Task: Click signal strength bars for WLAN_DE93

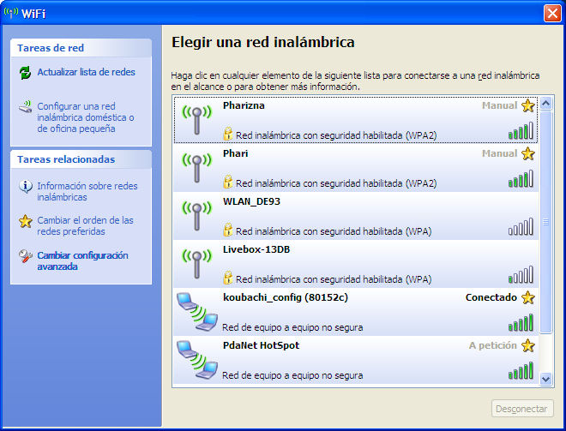Action: click(x=521, y=226)
